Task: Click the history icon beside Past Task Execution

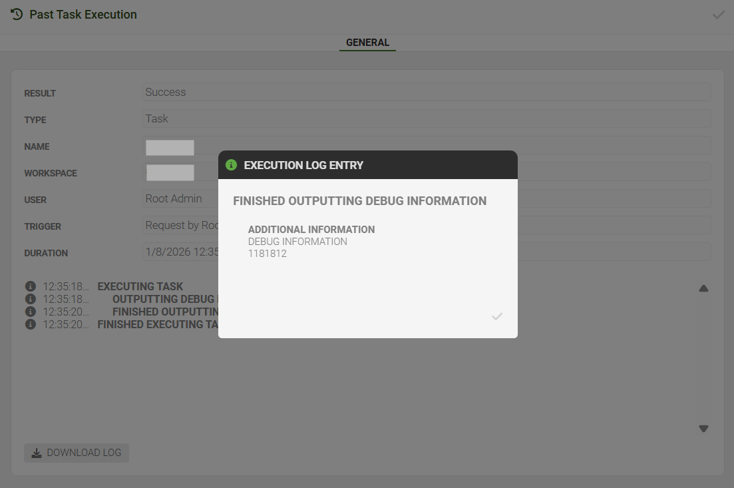Action: [x=17, y=14]
